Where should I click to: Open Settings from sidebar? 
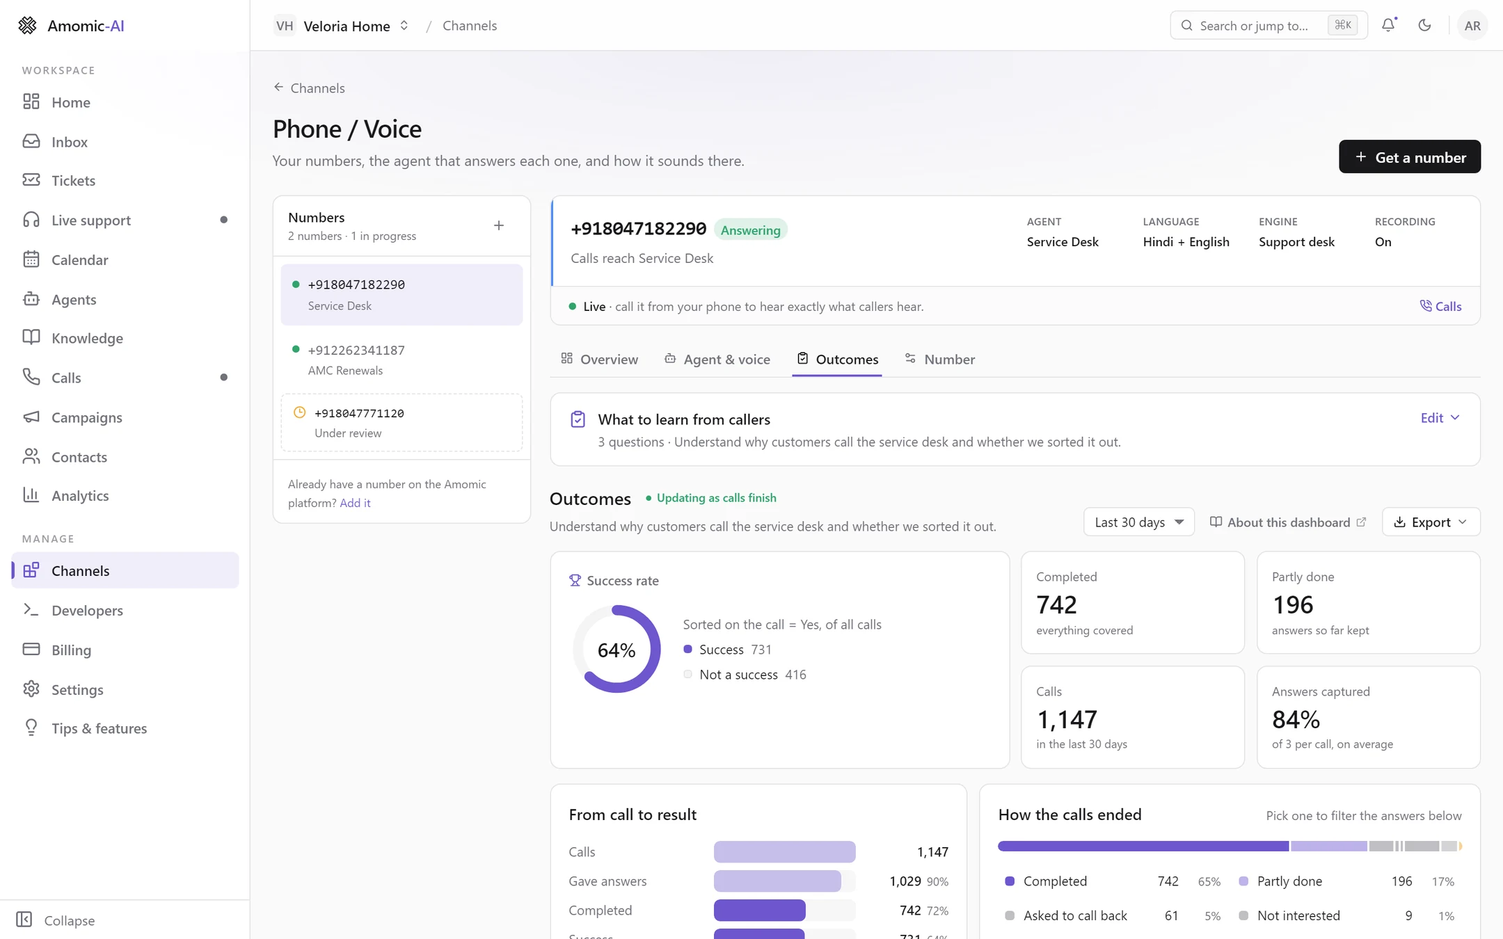click(x=125, y=689)
